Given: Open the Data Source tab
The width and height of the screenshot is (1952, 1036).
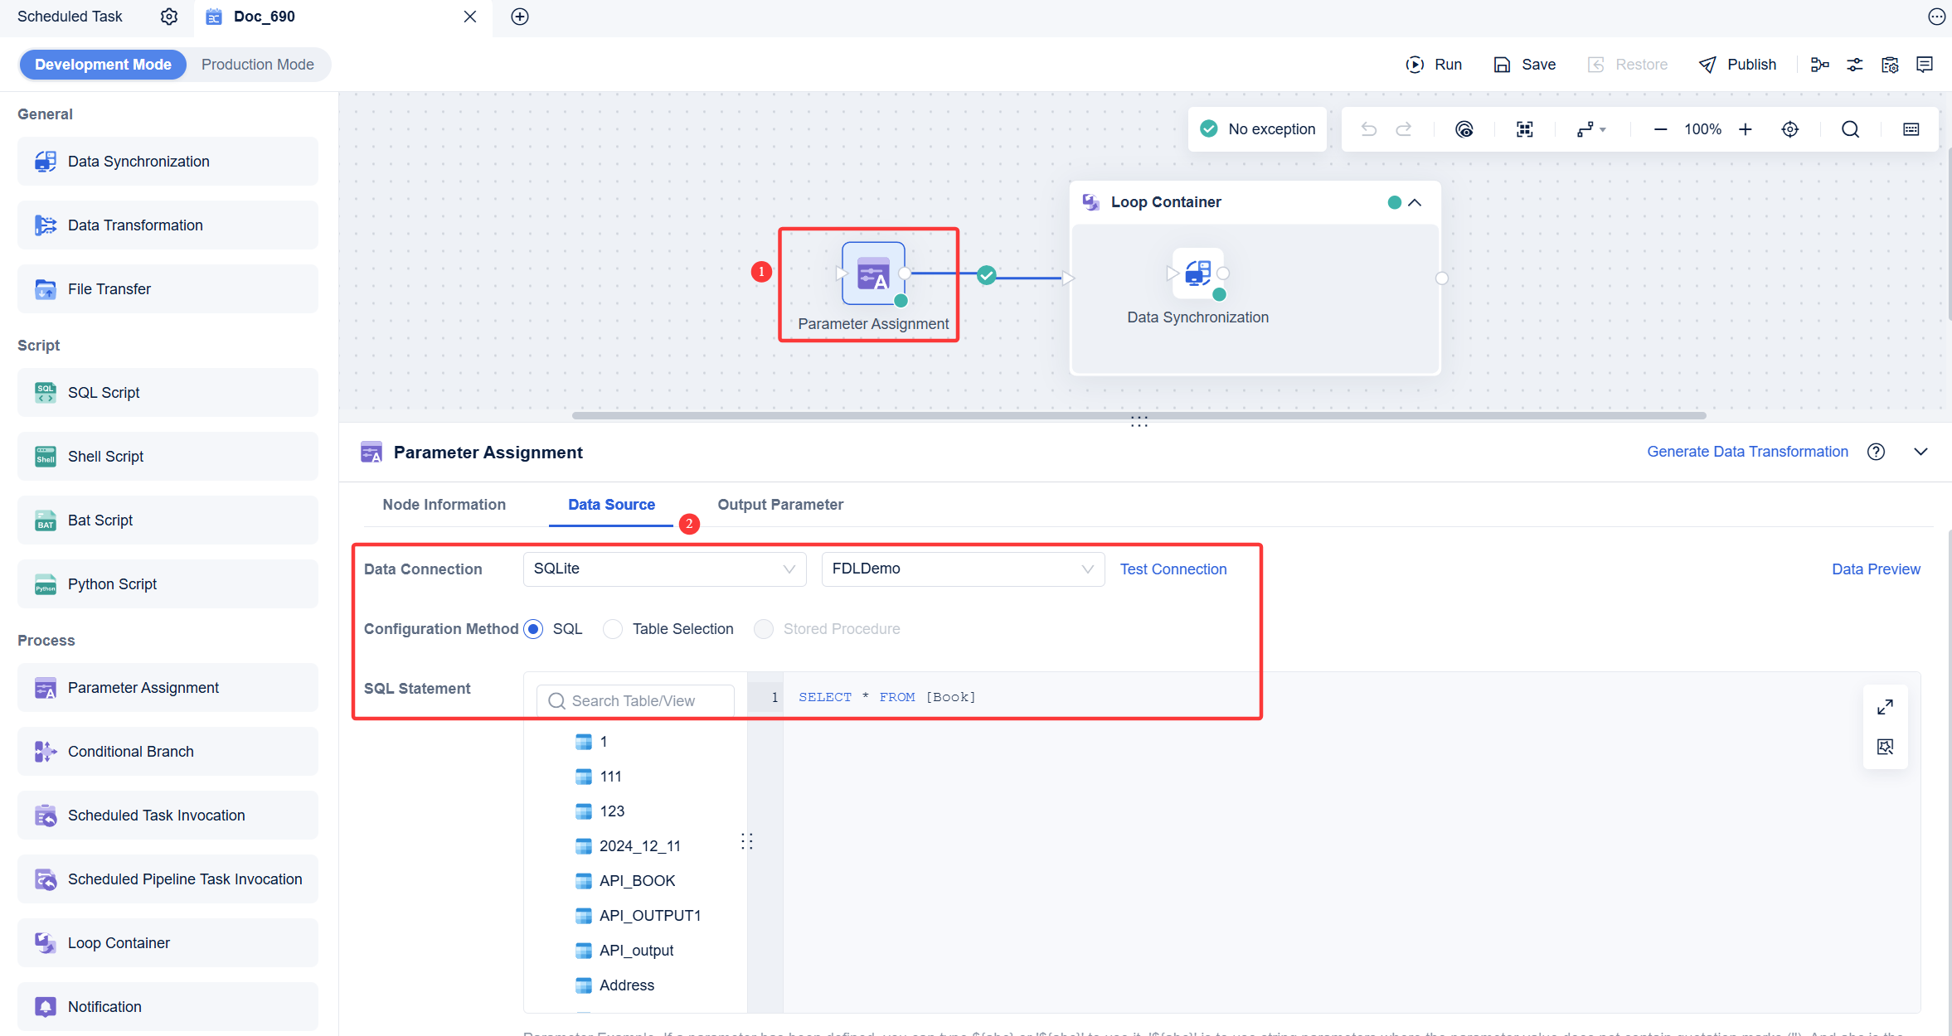Looking at the screenshot, I should [611, 505].
